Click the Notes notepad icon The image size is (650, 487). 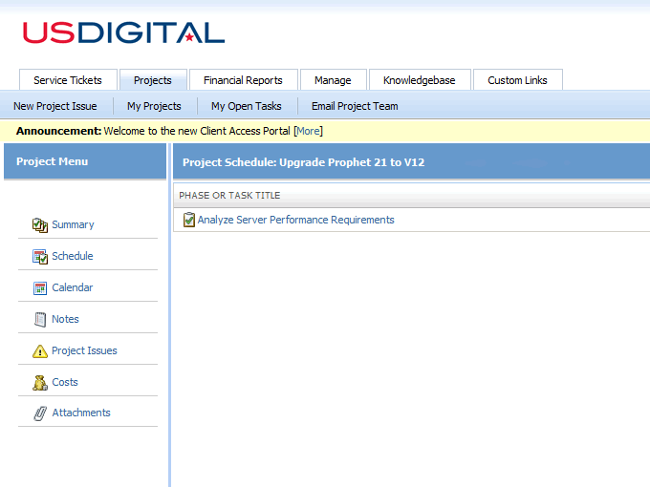(x=40, y=320)
